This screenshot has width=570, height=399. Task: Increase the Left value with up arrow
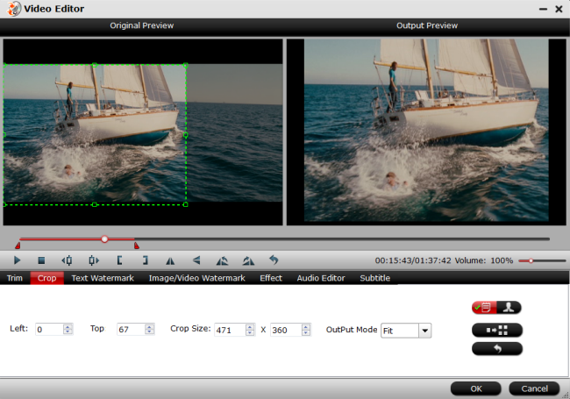coord(68,326)
